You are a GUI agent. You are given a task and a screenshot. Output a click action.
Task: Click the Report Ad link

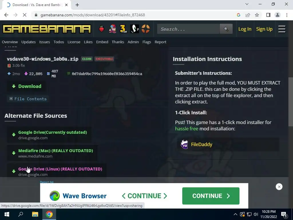click(47, 182)
